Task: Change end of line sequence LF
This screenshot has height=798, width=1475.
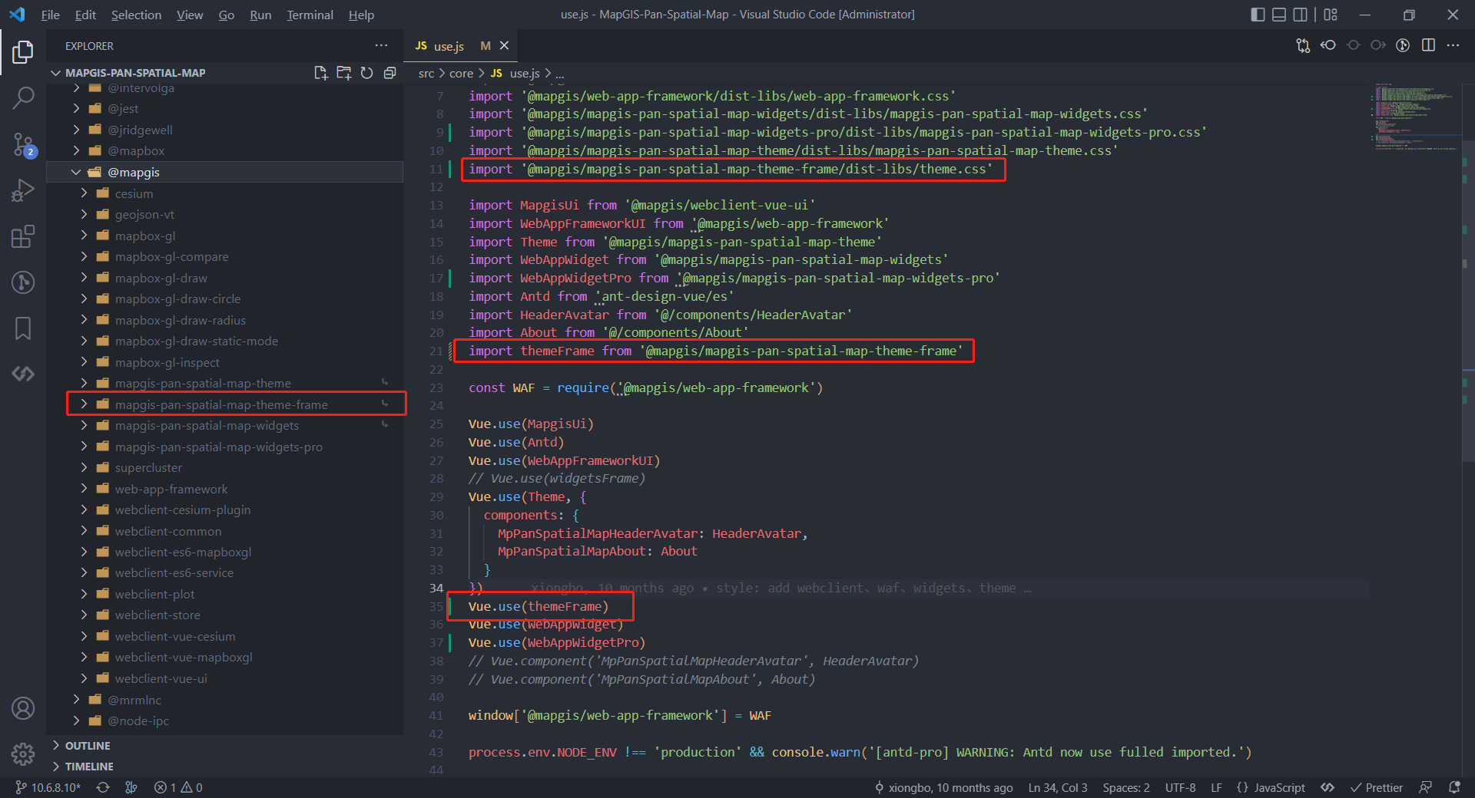Action: coord(1216,787)
